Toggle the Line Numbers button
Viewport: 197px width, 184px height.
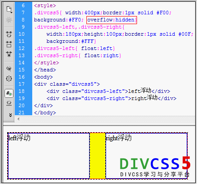(x=9, y=93)
